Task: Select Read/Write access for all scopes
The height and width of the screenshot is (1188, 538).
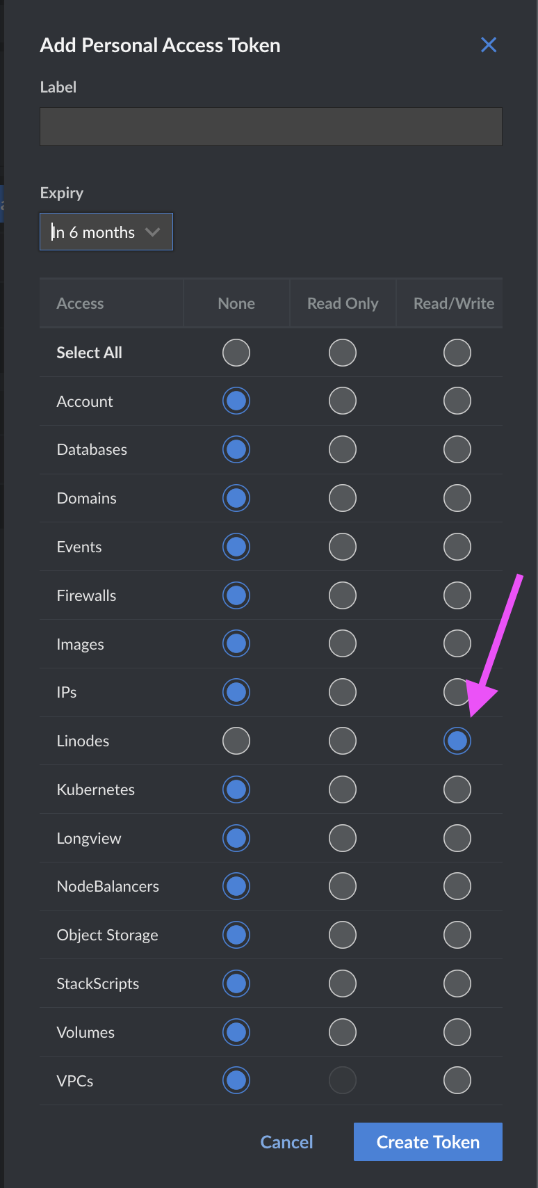Action: 457,353
